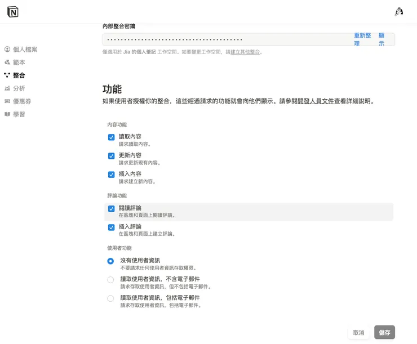Open 優惠券 in the sidebar
Viewport: 417px width, 344px height.
coord(22,101)
